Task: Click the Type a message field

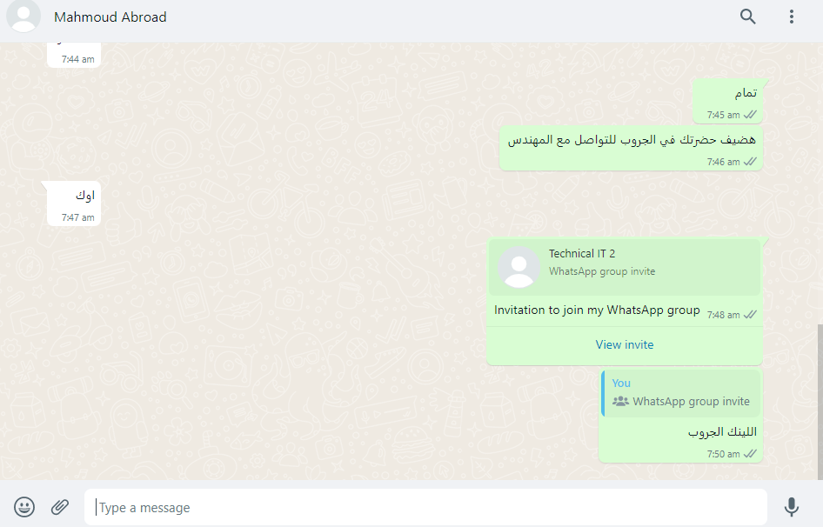Action: (x=425, y=508)
